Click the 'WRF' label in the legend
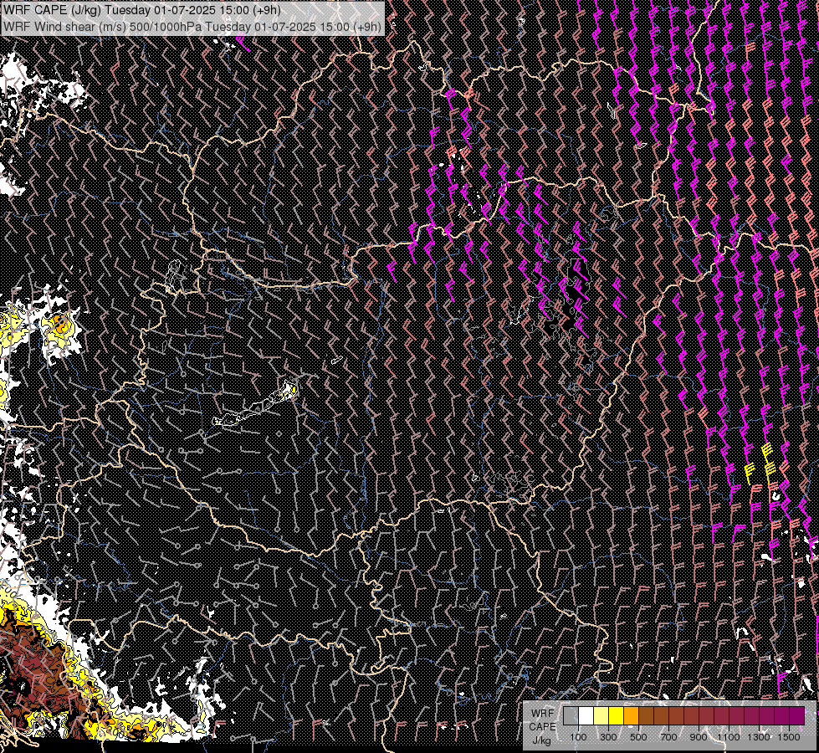 coord(543,714)
